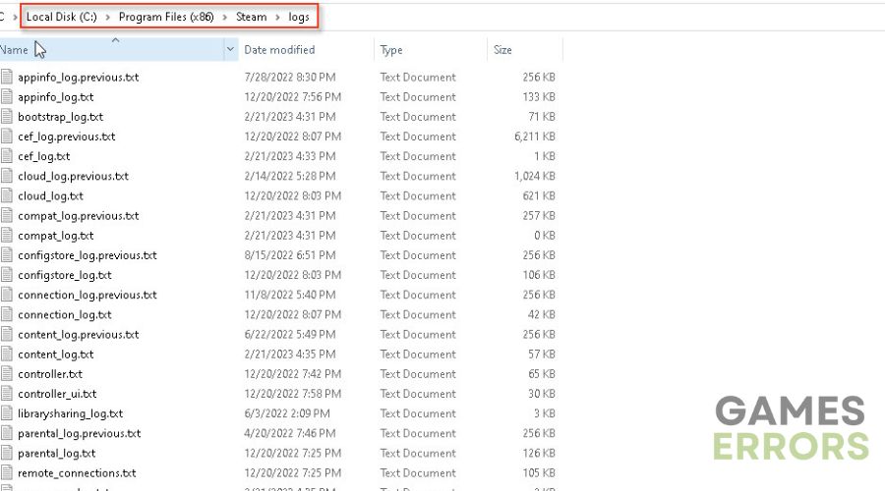
Task: Go to Steam folder in breadcrumb
Action: pyautogui.click(x=251, y=17)
